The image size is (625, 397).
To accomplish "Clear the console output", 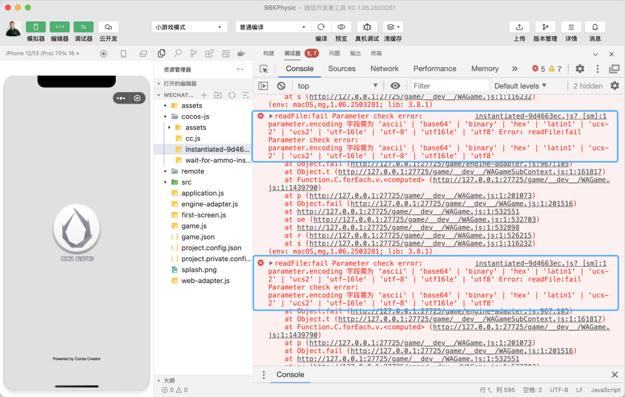I will point(281,86).
